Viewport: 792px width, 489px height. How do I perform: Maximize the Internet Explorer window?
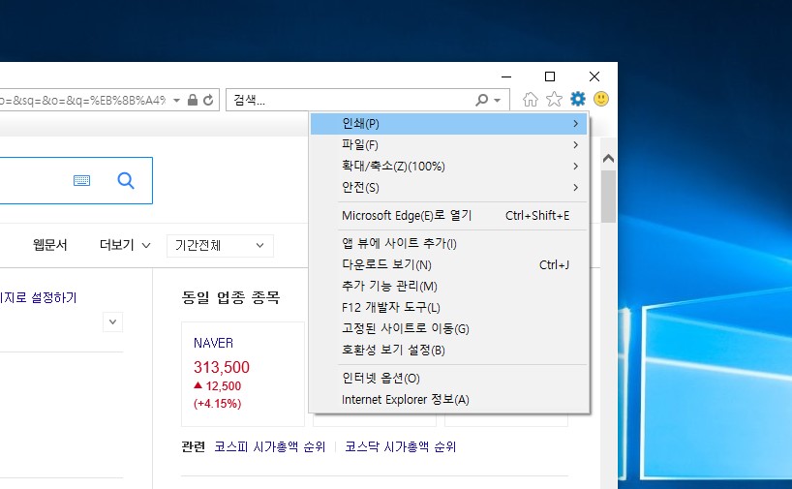[x=550, y=76]
